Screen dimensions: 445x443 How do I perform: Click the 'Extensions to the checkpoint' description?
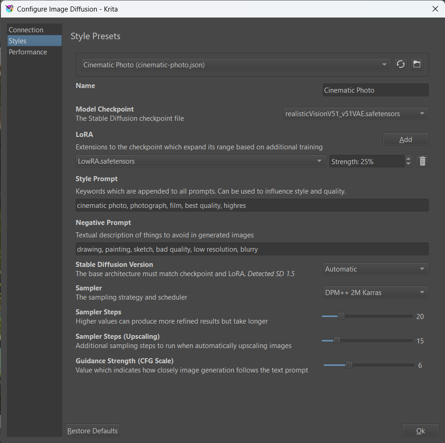coord(199,147)
